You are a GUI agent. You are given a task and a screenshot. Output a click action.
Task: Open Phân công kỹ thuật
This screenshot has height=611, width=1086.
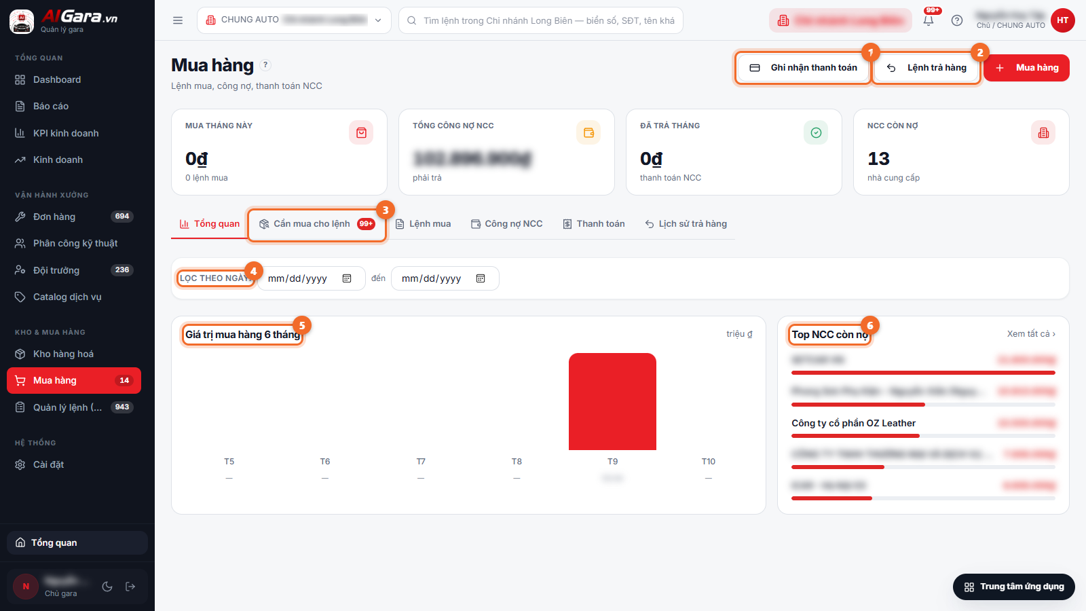pyautogui.click(x=74, y=243)
